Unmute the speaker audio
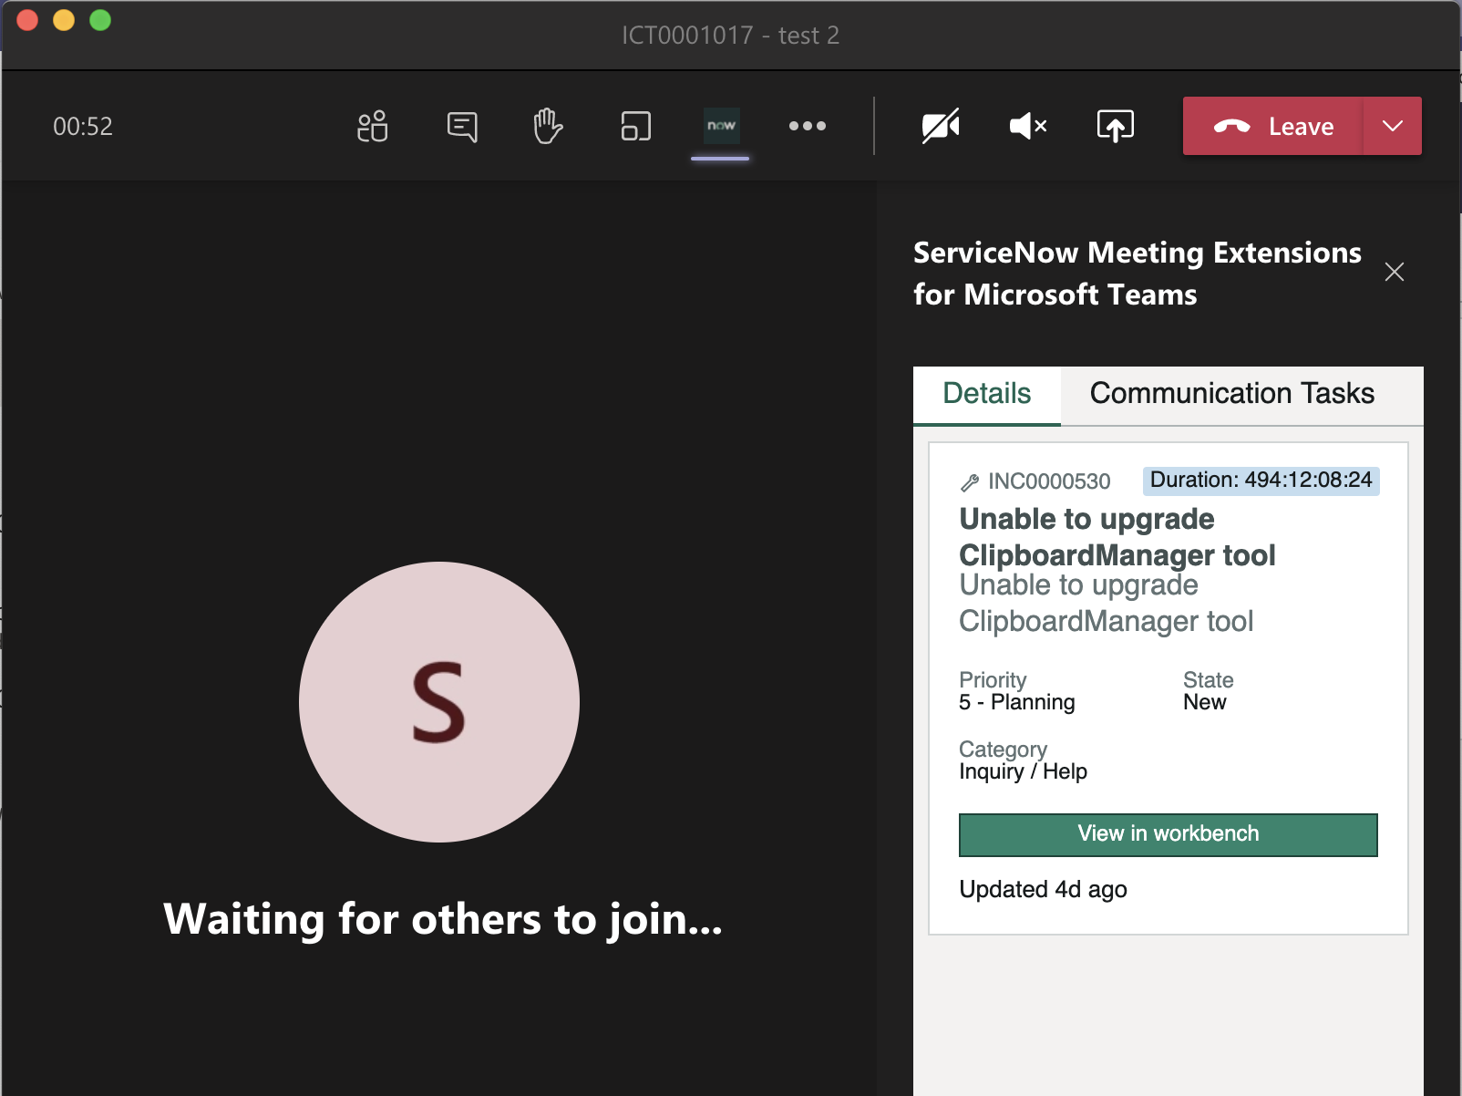 (x=1027, y=127)
